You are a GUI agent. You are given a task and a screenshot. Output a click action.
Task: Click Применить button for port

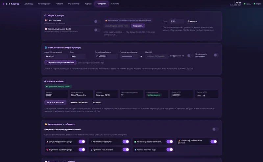click(192, 21)
